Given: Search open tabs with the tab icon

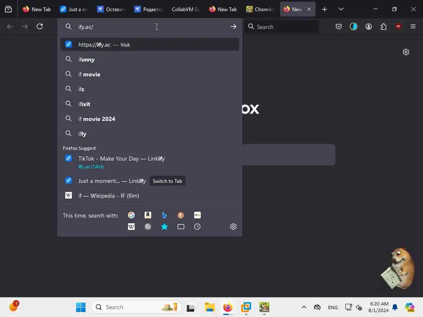Looking at the screenshot, I should [x=181, y=227].
